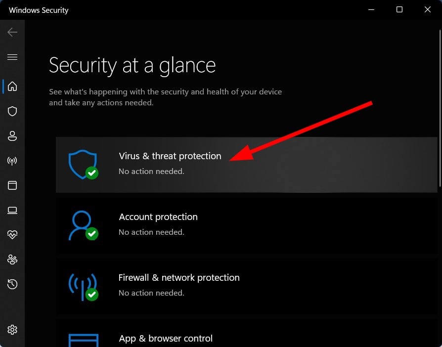Open Device security laptop sidebar icon
Viewport: 442px width, 347px height.
point(12,210)
